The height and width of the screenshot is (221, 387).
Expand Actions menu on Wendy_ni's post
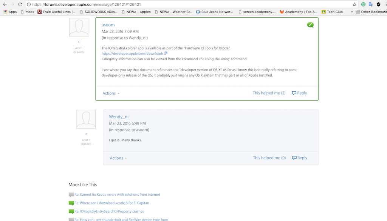[118, 158]
